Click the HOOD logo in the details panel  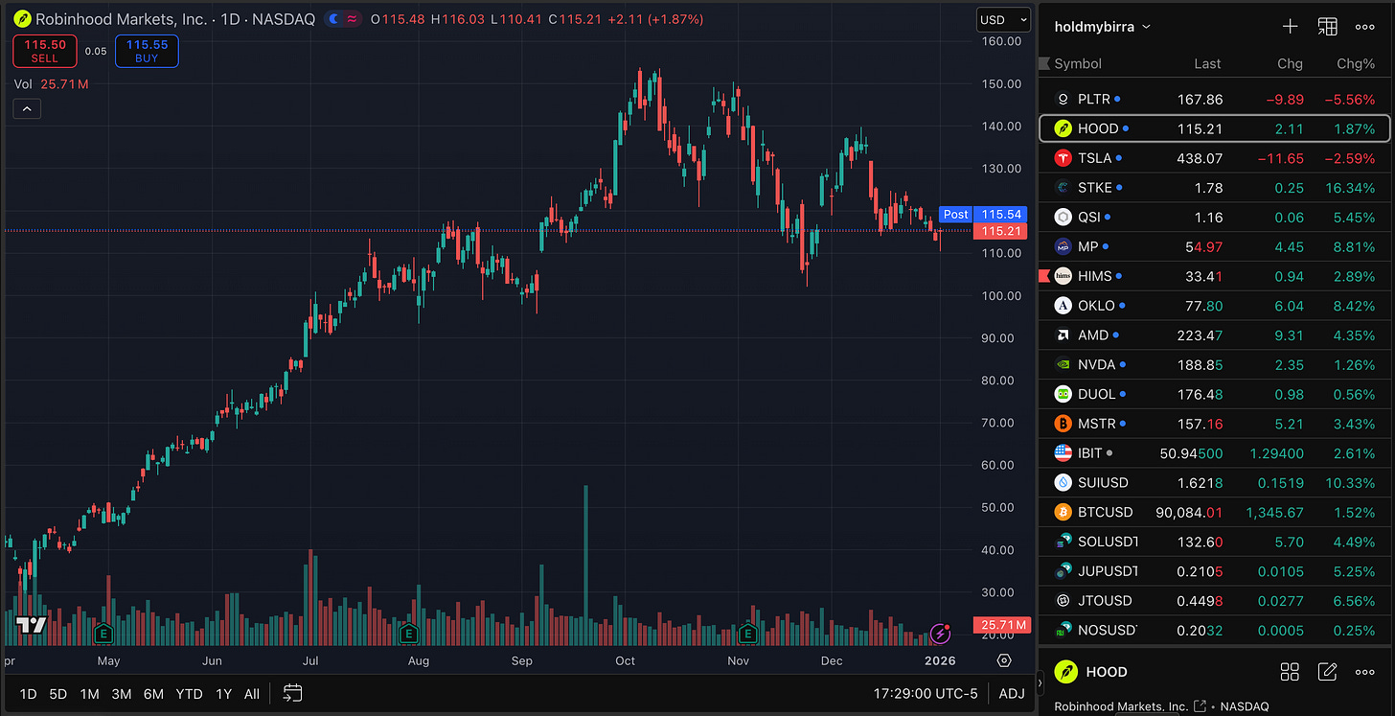pos(1065,672)
